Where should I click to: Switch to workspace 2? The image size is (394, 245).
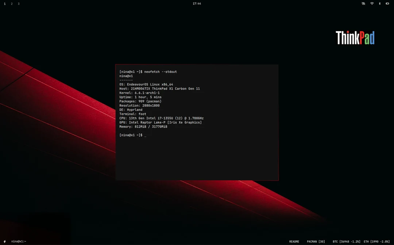(x=11, y=4)
